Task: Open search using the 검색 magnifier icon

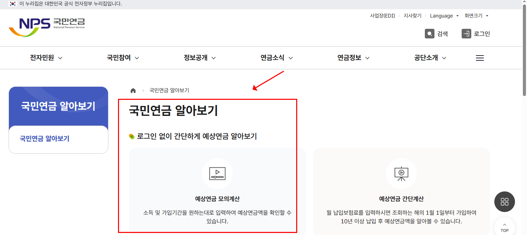Action: pyautogui.click(x=430, y=33)
